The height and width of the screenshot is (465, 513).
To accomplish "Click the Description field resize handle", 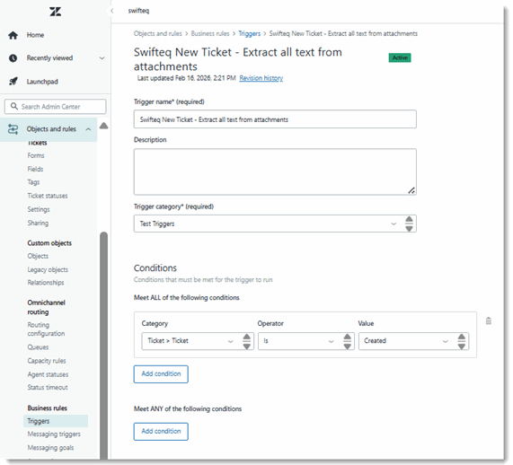I will pyautogui.click(x=411, y=190).
